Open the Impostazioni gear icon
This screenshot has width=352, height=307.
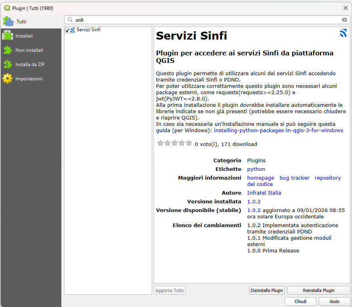click(8, 78)
